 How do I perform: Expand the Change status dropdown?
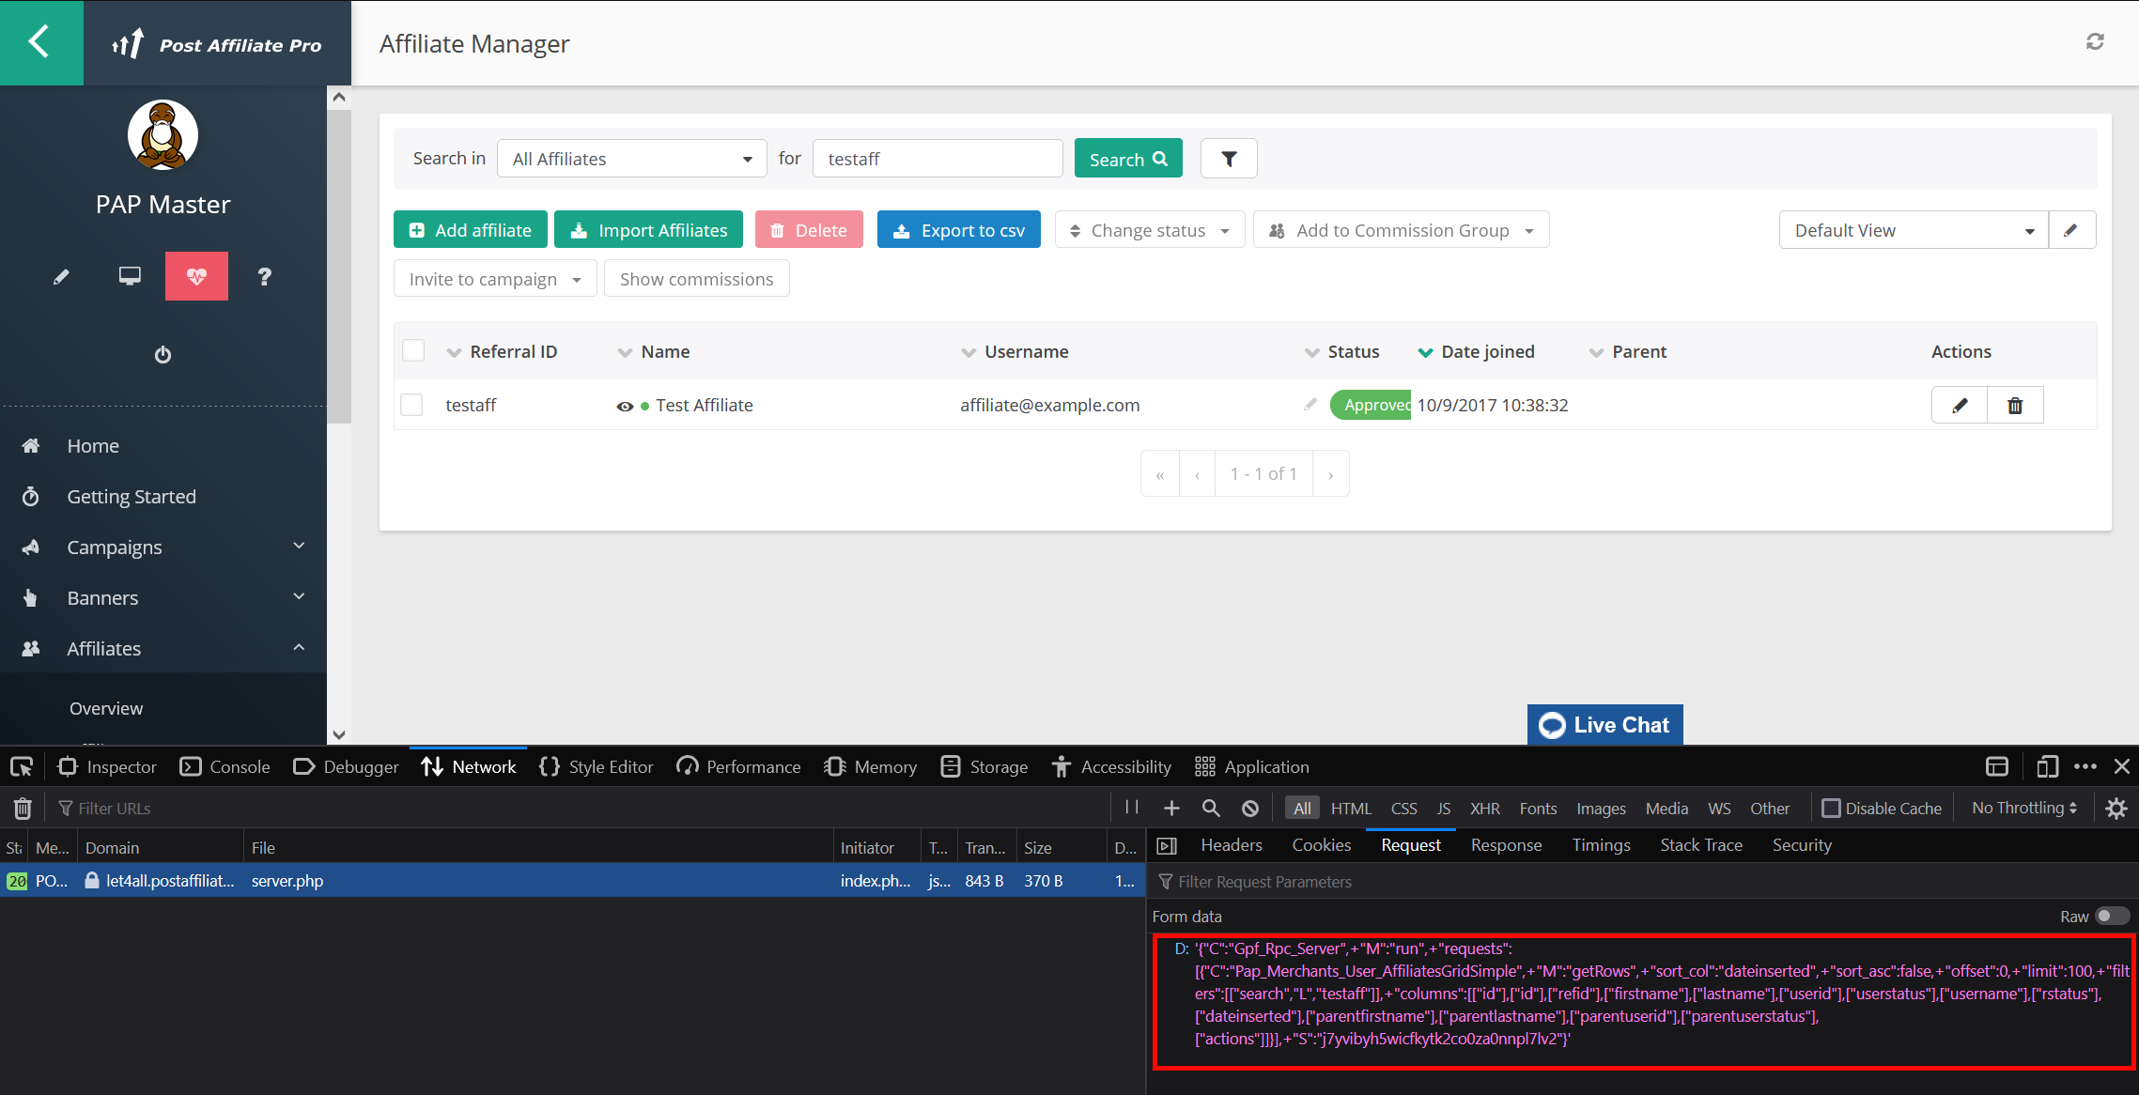[x=1150, y=230]
